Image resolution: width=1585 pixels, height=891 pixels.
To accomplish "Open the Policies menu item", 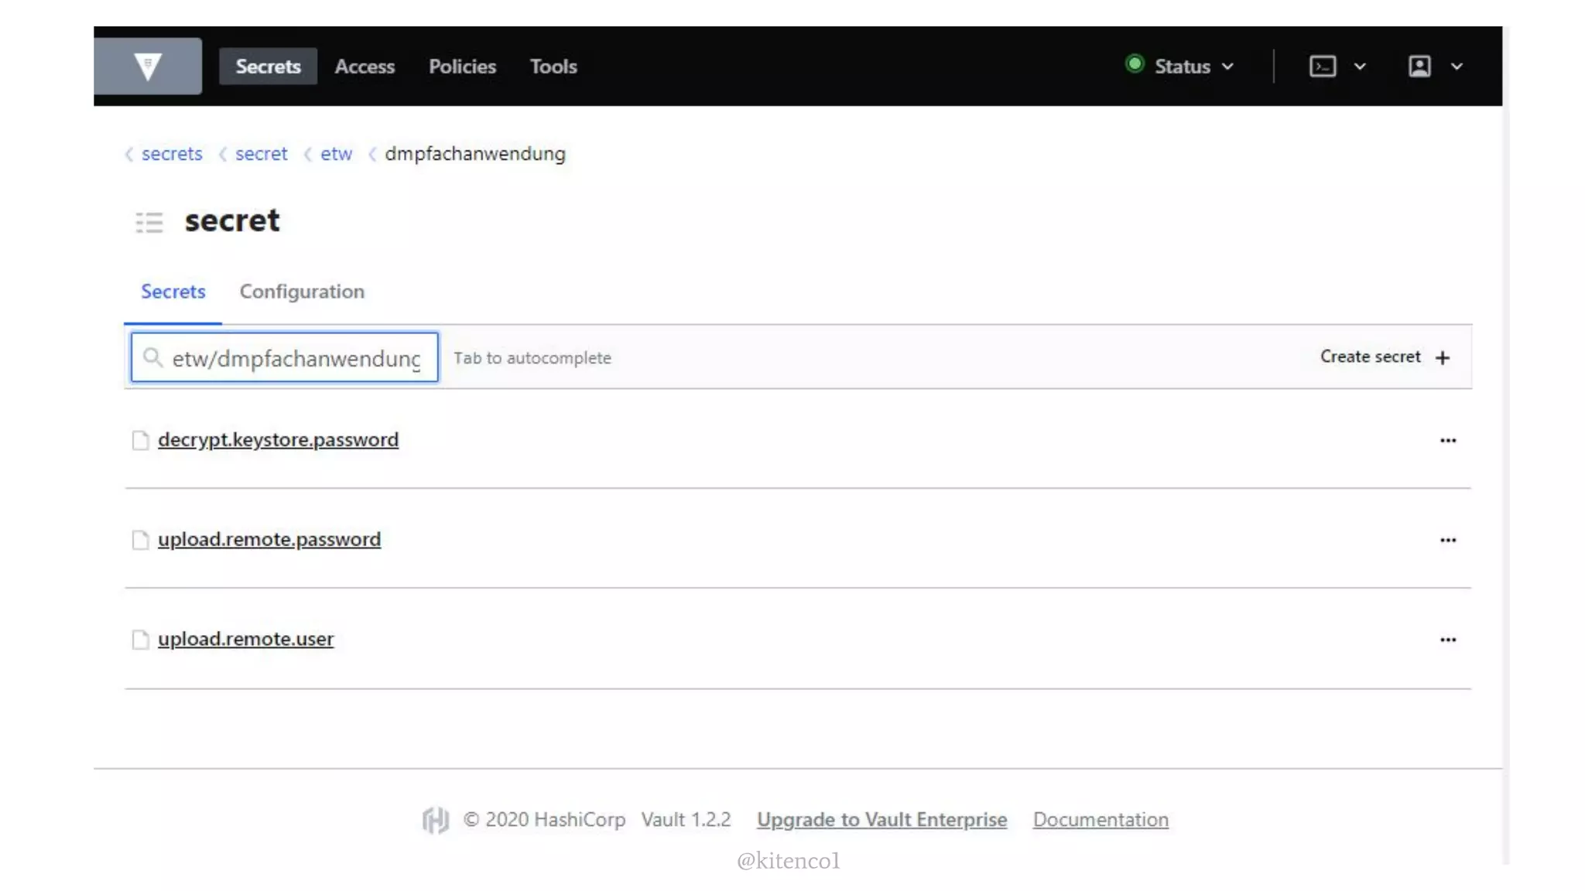I will click(x=462, y=67).
